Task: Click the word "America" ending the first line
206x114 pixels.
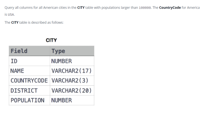Action: [x=193, y=8]
